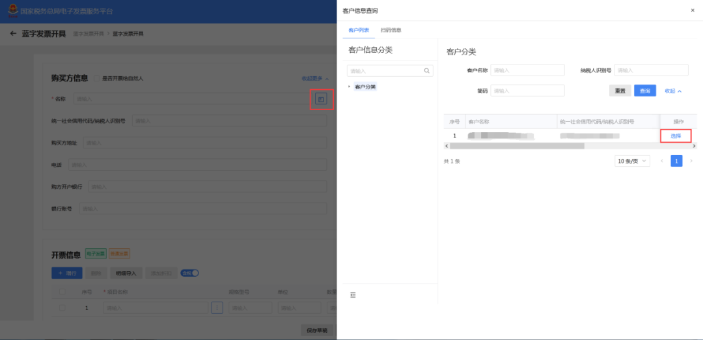Image resolution: width=703 pixels, height=340 pixels.
Task: Click the customer lookup icon beside 名称 field
Action: pyautogui.click(x=320, y=99)
